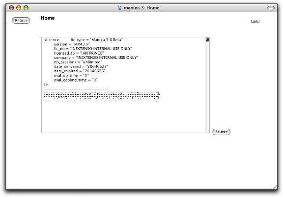This screenshot has height=197, width=283.
Task: Zoom the window with the green button
Action: (26, 8)
